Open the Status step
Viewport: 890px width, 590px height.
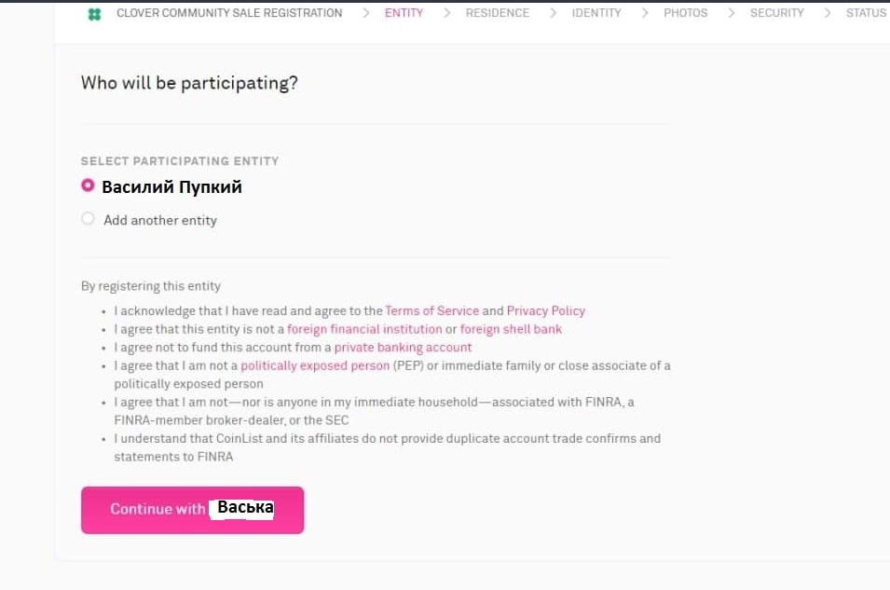[x=865, y=13]
